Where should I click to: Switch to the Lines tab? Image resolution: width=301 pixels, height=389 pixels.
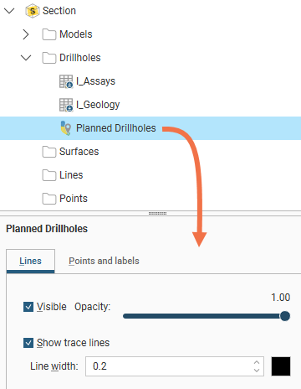(x=30, y=261)
